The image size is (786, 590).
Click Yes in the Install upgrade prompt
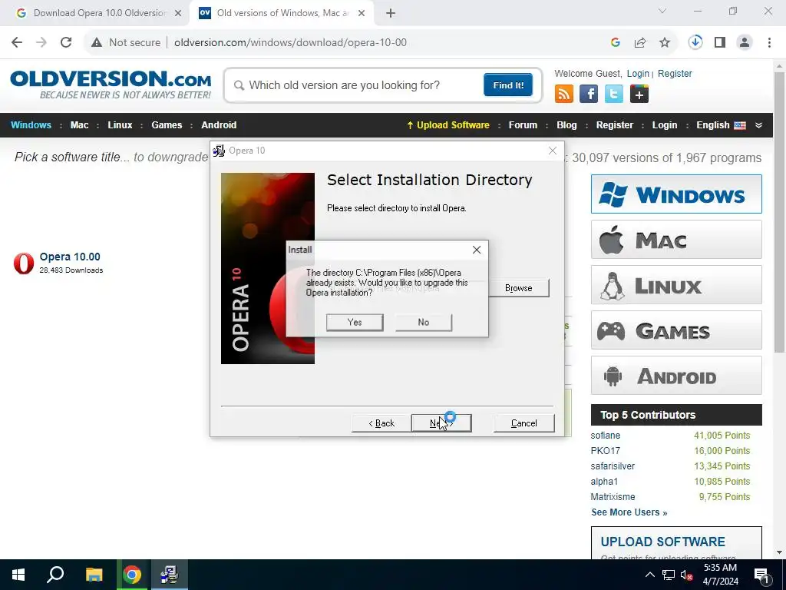click(x=355, y=322)
